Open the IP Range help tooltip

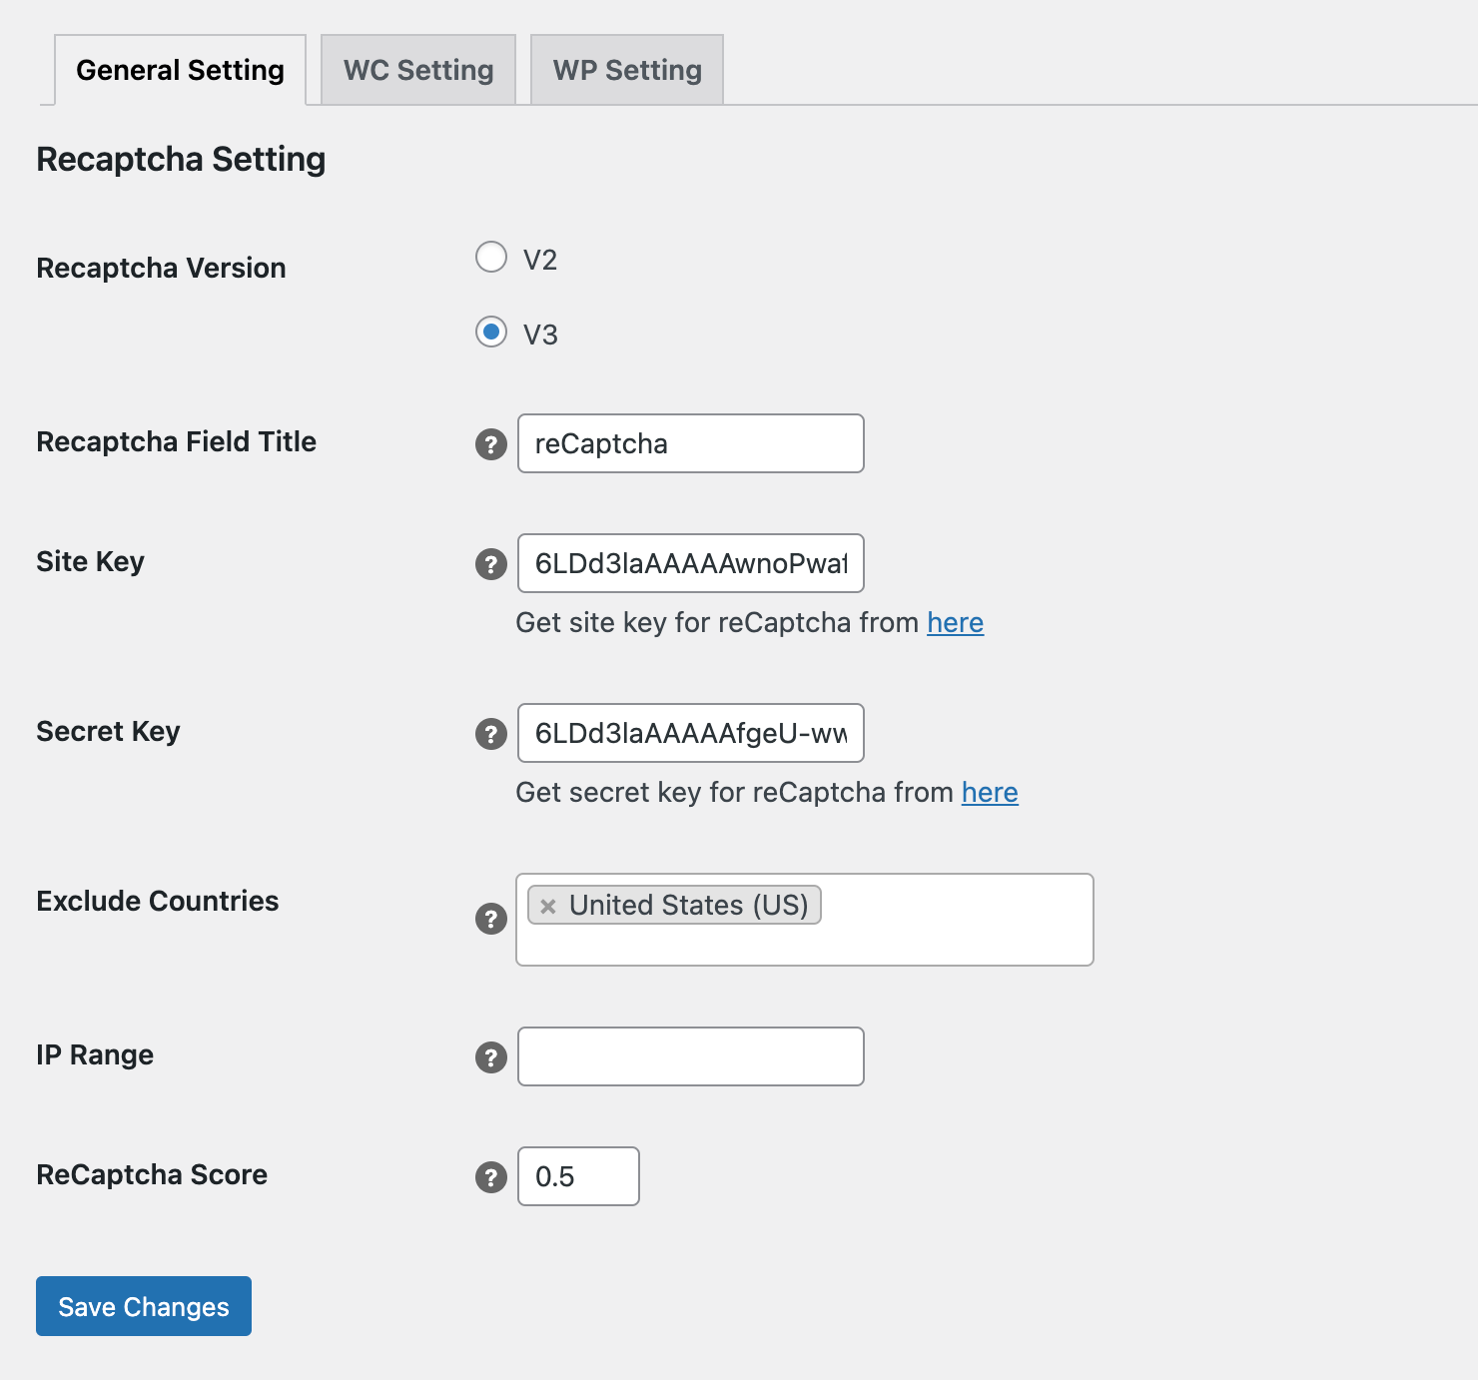click(490, 1058)
